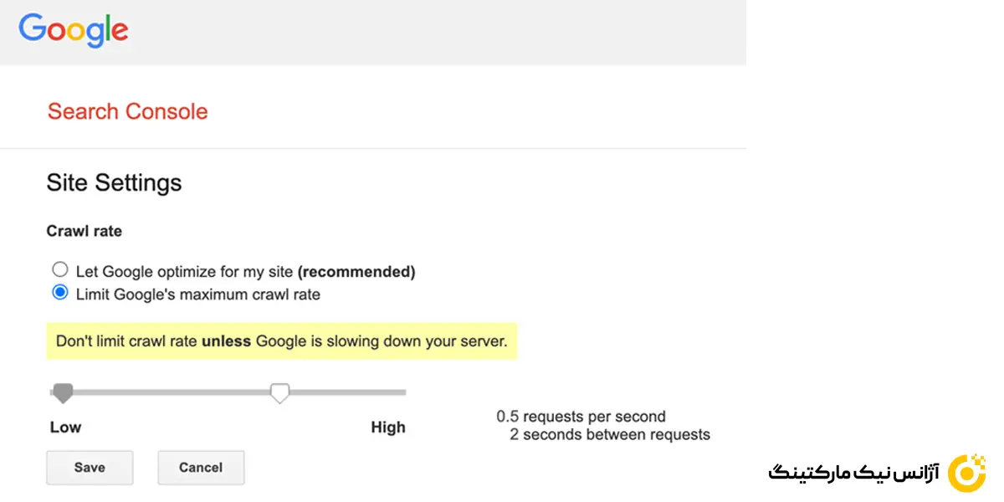Viewport: 1004px width, 502px height.
Task: Click the white crawl rate slider thumb
Action: point(279,392)
